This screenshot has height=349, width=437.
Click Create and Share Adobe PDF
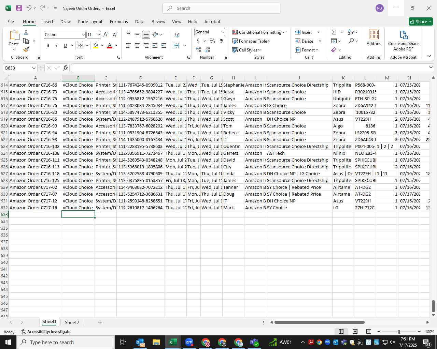click(x=403, y=41)
